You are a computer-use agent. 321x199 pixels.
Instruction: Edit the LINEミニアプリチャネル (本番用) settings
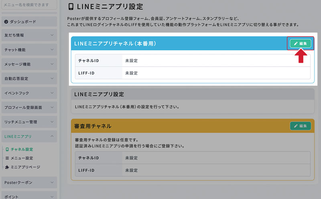[x=300, y=43]
